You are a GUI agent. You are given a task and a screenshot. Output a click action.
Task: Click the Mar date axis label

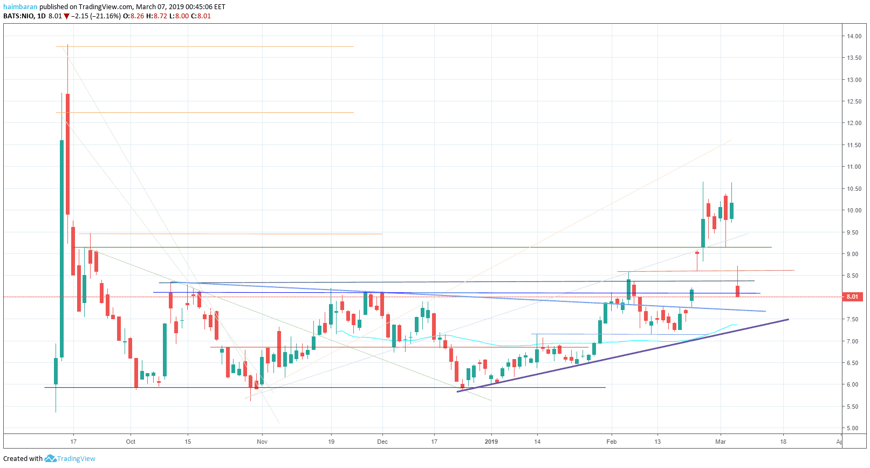point(721,442)
